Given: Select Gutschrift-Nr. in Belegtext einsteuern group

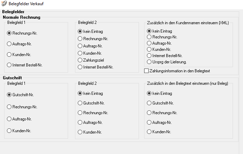Looking at the screenshot, I should [x=149, y=103].
